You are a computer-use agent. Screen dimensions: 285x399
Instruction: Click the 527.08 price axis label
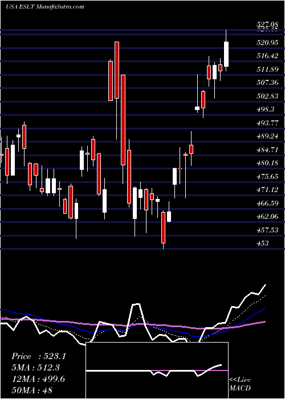pos(267,25)
